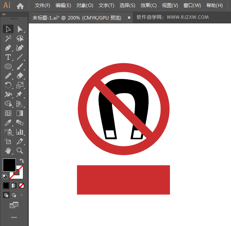
Task: Swap fill and stroke colors
Action: [x=22, y=160]
